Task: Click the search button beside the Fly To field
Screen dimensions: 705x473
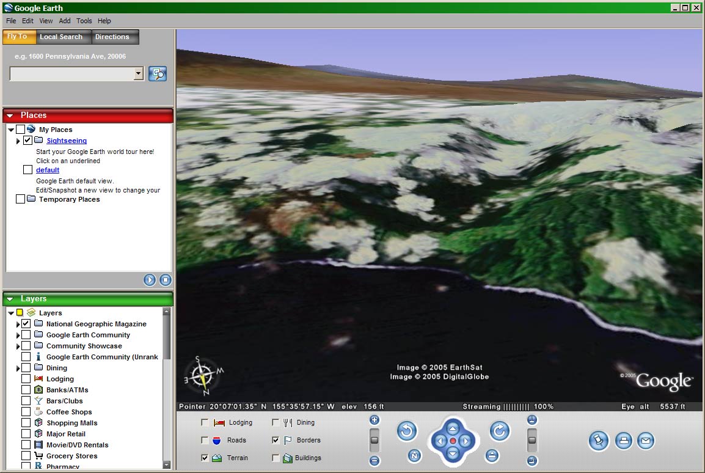Action: tap(158, 74)
